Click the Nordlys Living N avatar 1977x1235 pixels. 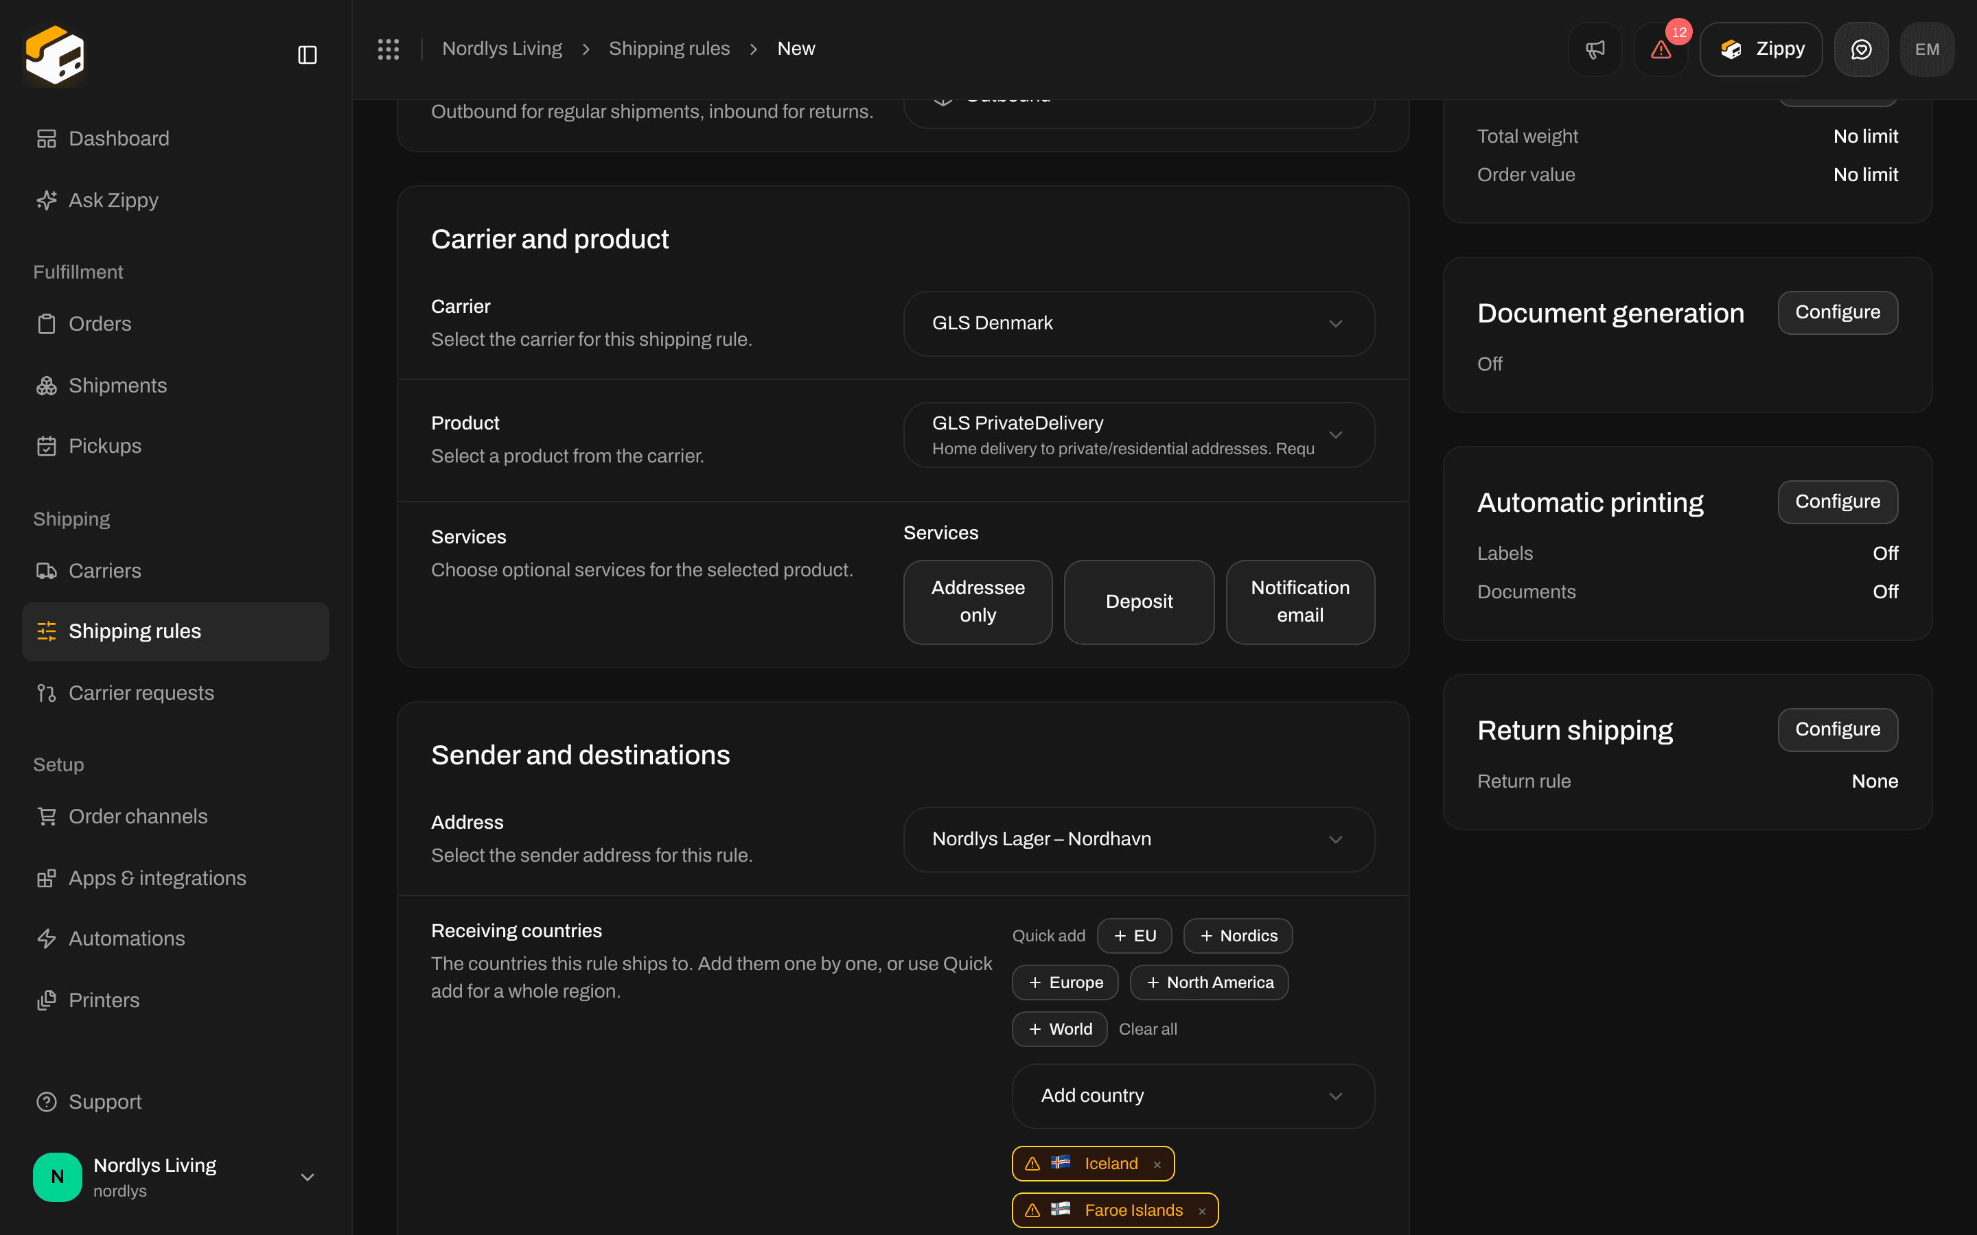coord(57,1177)
